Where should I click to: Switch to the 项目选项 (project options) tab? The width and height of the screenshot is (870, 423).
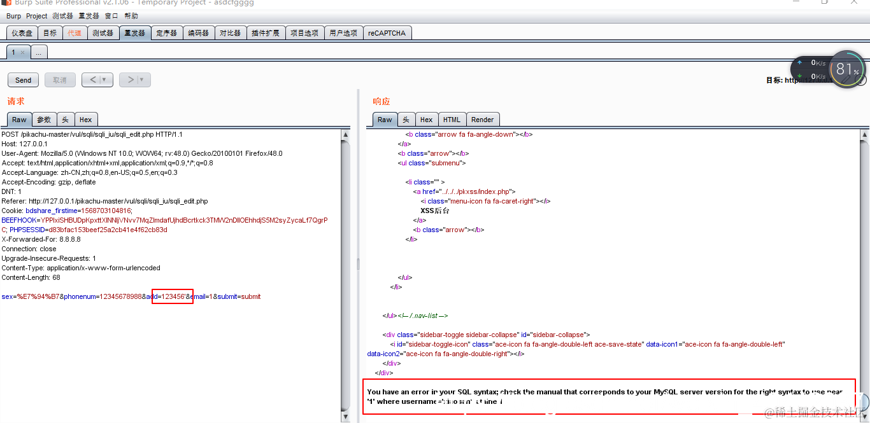click(304, 33)
